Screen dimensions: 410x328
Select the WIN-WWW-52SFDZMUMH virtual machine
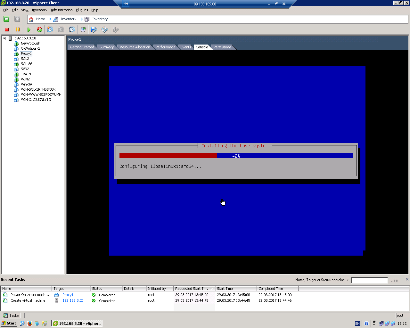[41, 94]
